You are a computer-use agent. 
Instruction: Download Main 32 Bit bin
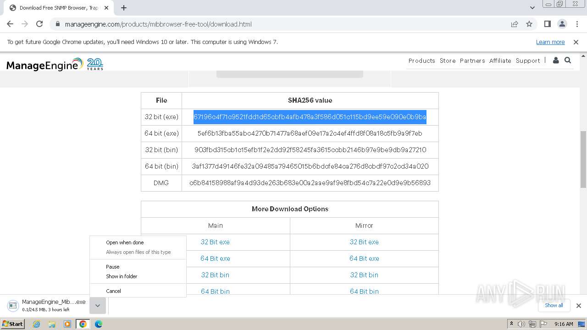tap(215, 275)
